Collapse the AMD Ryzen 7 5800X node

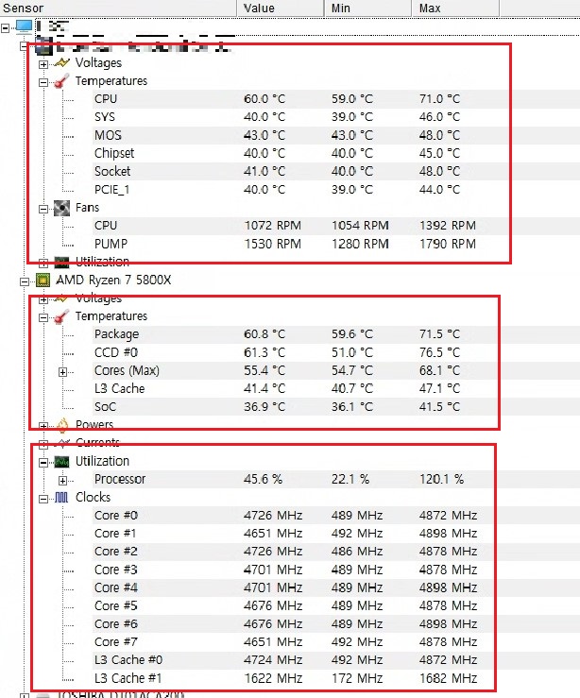click(x=25, y=281)
